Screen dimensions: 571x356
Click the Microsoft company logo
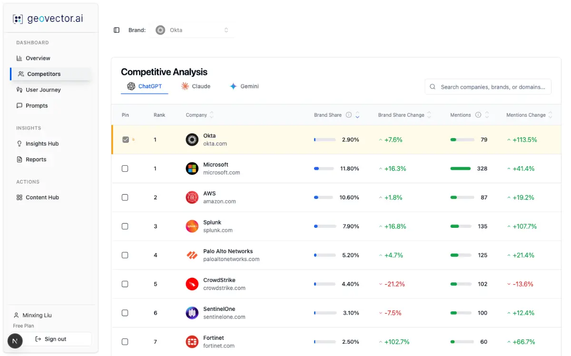point(192,169)
